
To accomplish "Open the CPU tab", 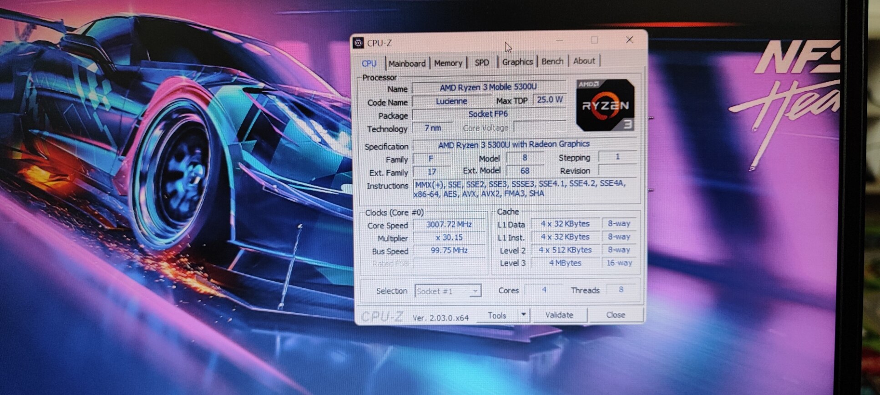I will pyautogui.click(x=369, y=64).
